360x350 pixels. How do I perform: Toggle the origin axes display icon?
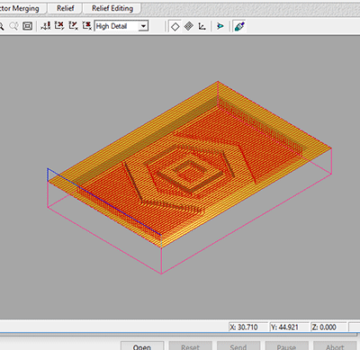[202, 26]
